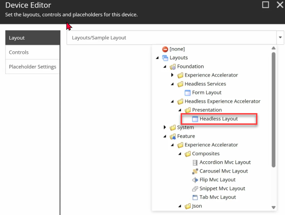
Task: Collapse the Composites folder
Action: (x=180, y=154)
